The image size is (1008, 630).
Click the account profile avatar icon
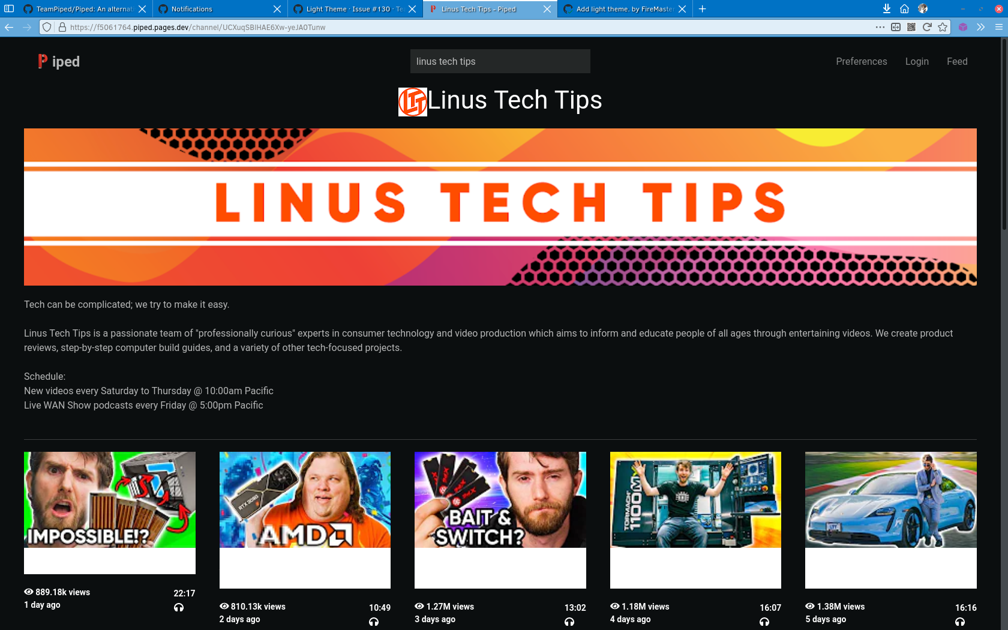coord(923,8)
